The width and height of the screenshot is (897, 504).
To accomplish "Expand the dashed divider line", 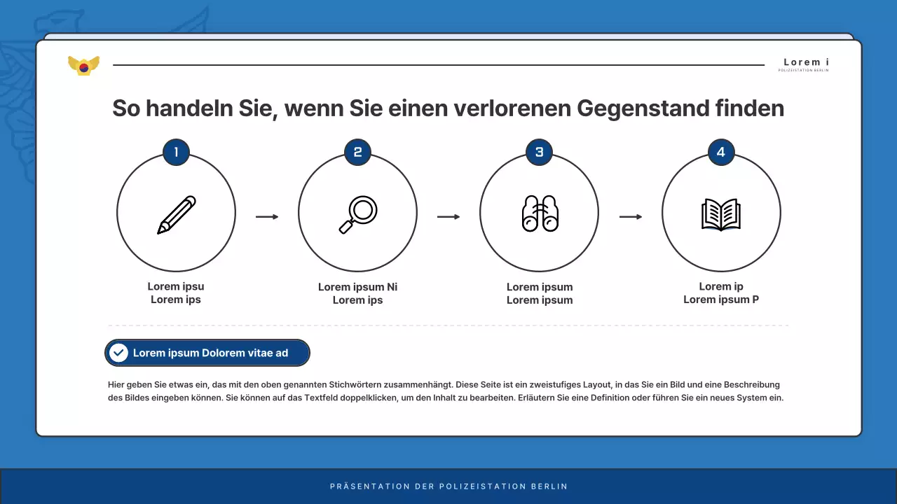I will 448,325.
